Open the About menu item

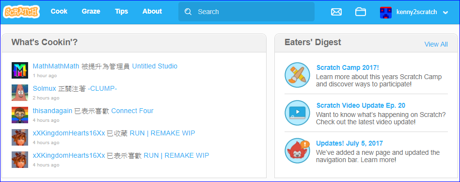pyautogui.click(x=152, y=12)
